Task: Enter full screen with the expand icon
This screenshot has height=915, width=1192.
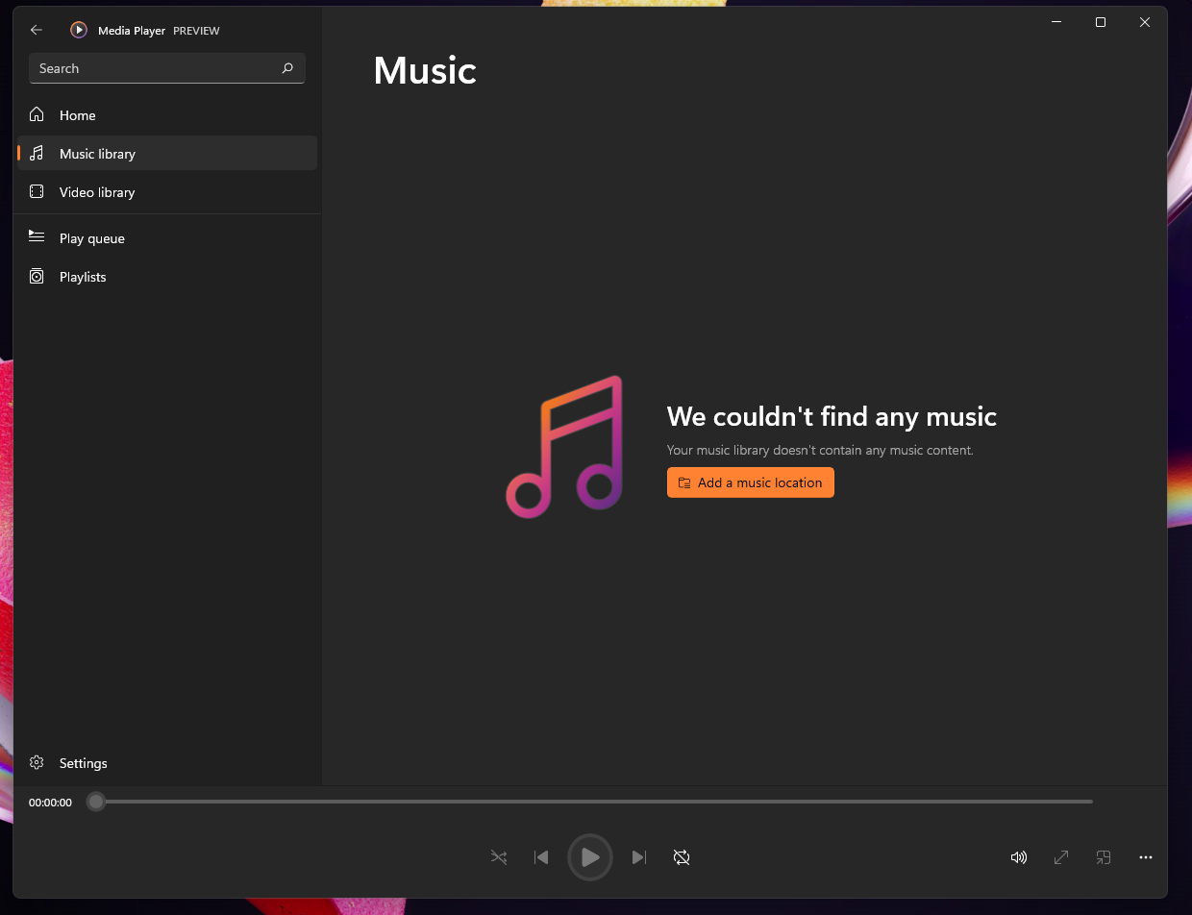Action: (1061, 857)
